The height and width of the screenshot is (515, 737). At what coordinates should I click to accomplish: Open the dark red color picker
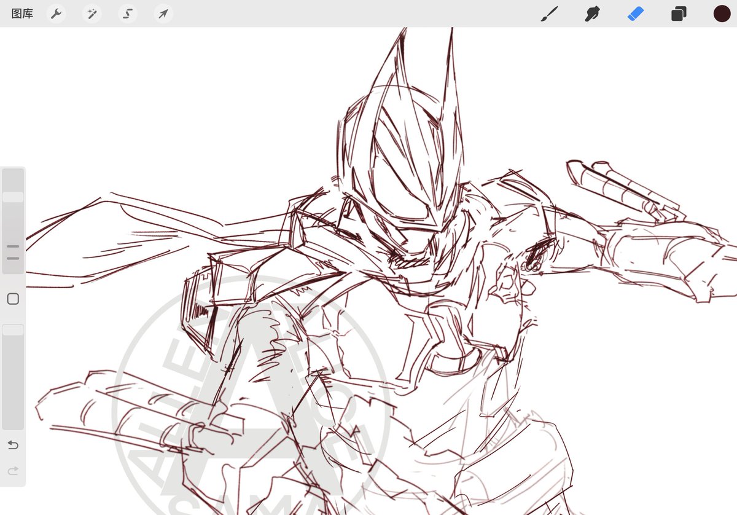tap(722, 14)
